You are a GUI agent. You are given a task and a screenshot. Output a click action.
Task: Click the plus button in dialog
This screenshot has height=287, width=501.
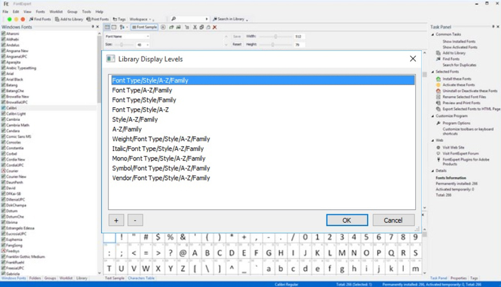(x=116, y=220)
